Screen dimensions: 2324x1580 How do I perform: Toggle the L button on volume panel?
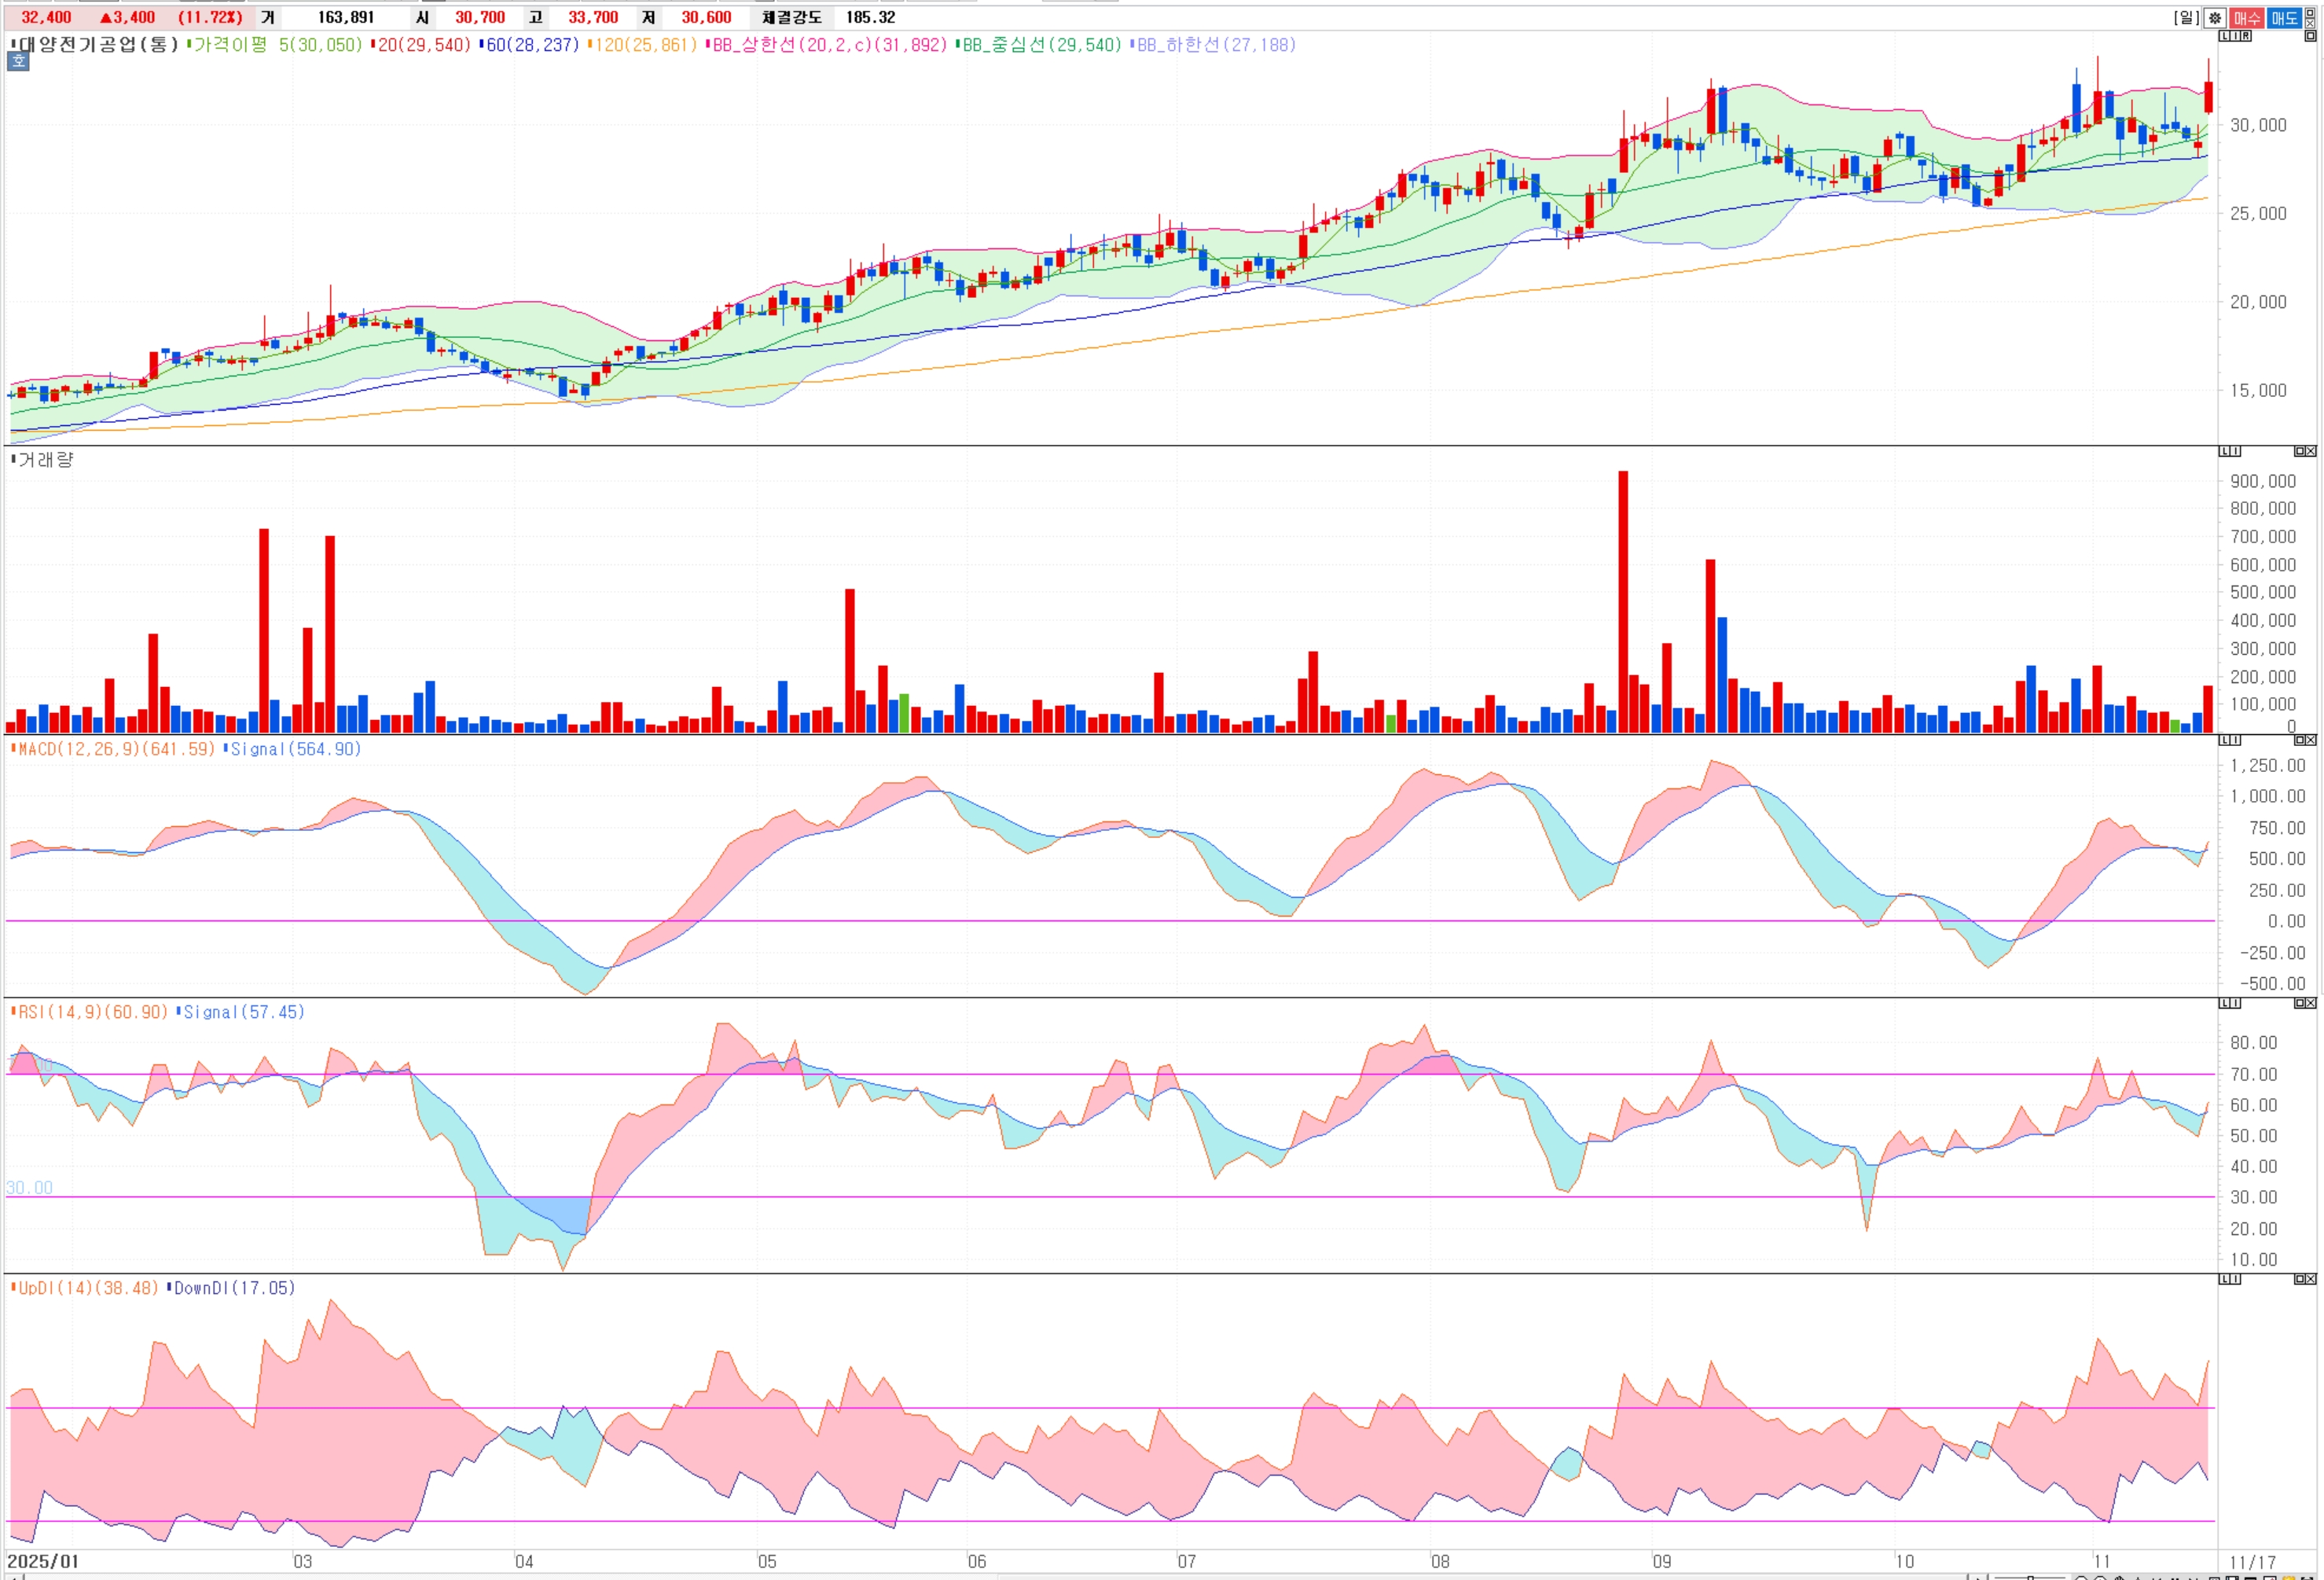pos(2224,451)
